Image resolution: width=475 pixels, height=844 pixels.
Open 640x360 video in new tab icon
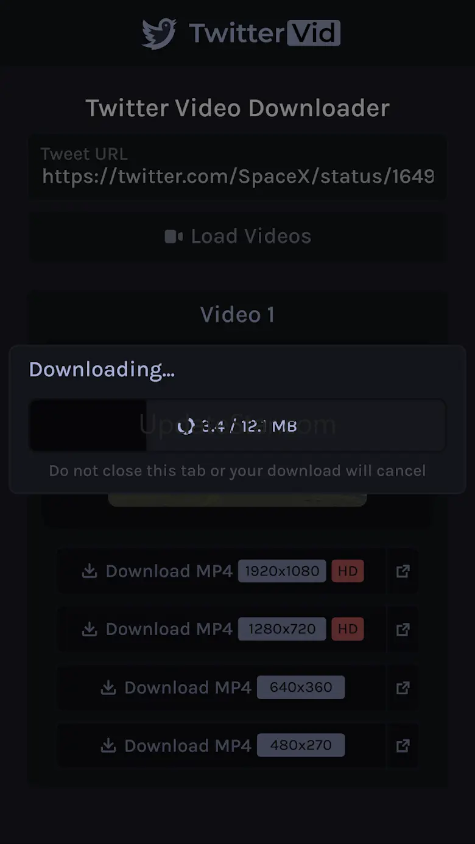(x=403, y=688)
